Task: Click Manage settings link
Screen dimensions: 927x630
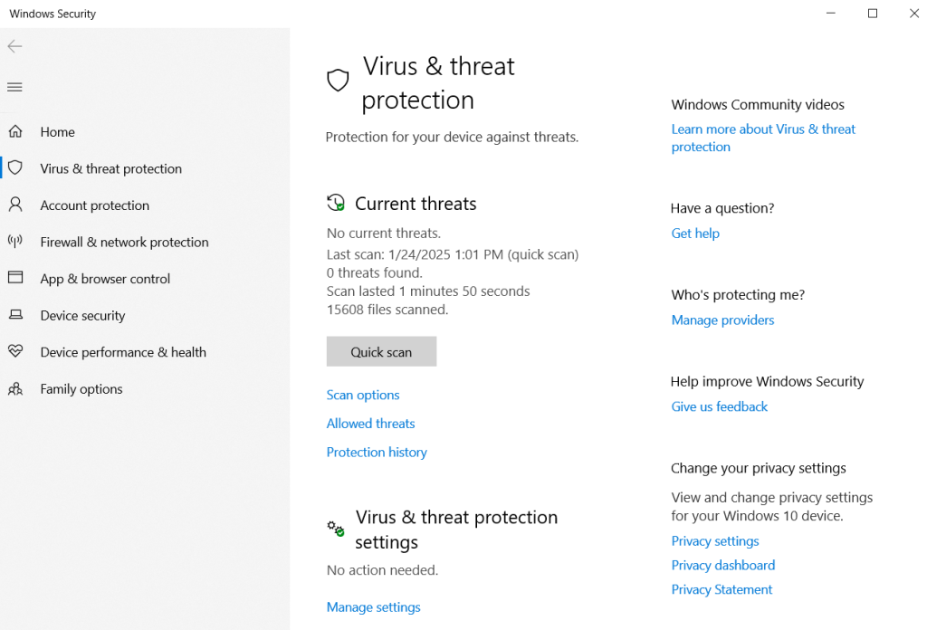Action: 373,607
